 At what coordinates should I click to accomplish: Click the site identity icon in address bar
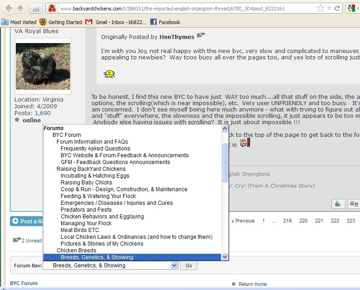point(52,8)
